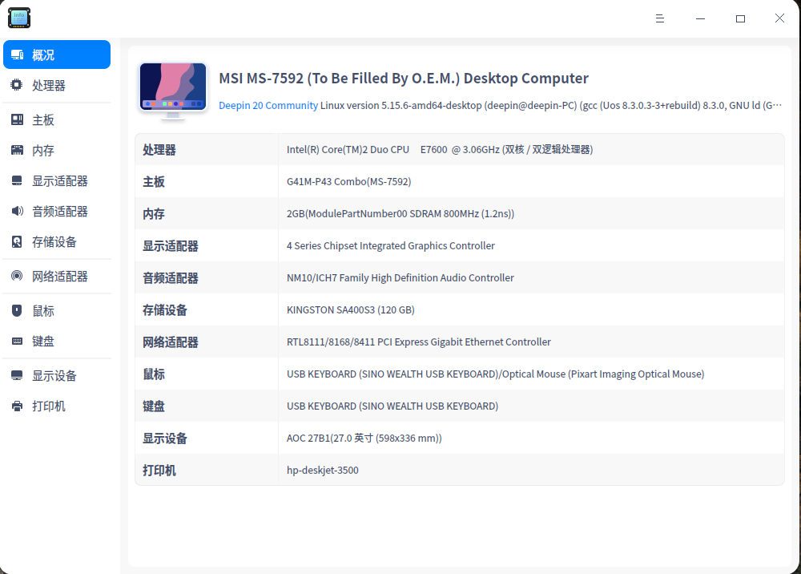
Task: Click the 内存 row label in table
Action: tap(153, 214)
